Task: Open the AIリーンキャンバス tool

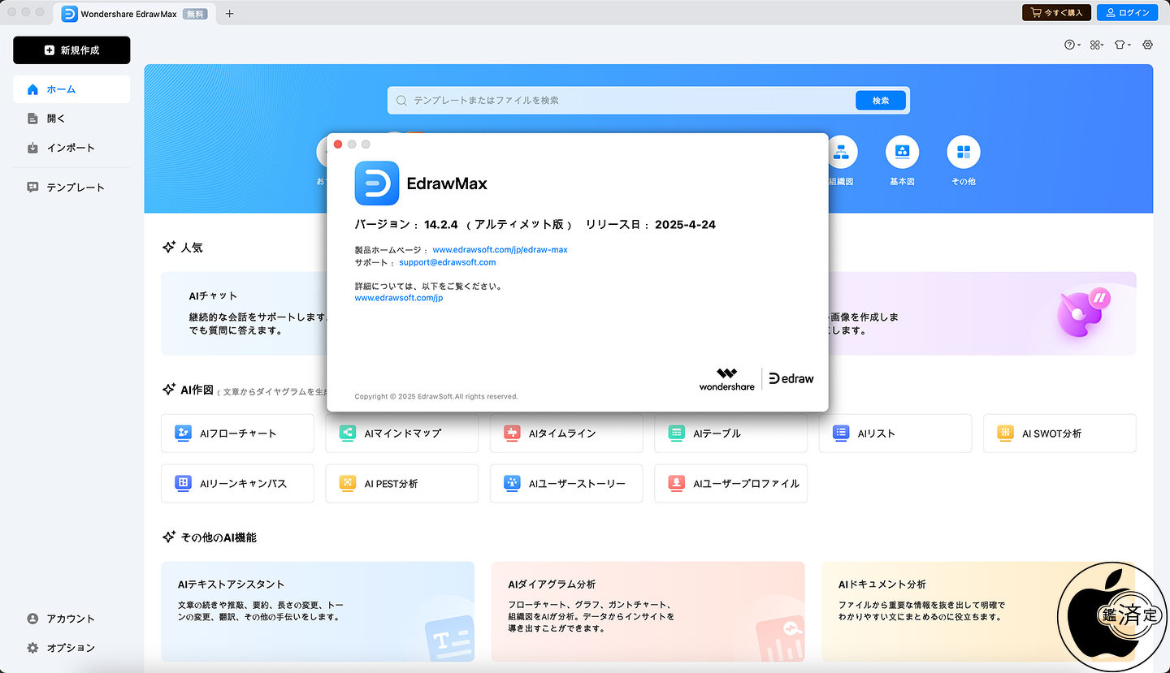Action: tap(237, 484)
